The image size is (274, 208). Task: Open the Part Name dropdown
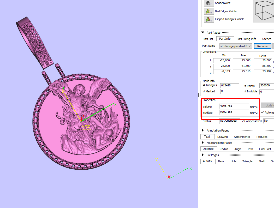(x=236, y=46)
